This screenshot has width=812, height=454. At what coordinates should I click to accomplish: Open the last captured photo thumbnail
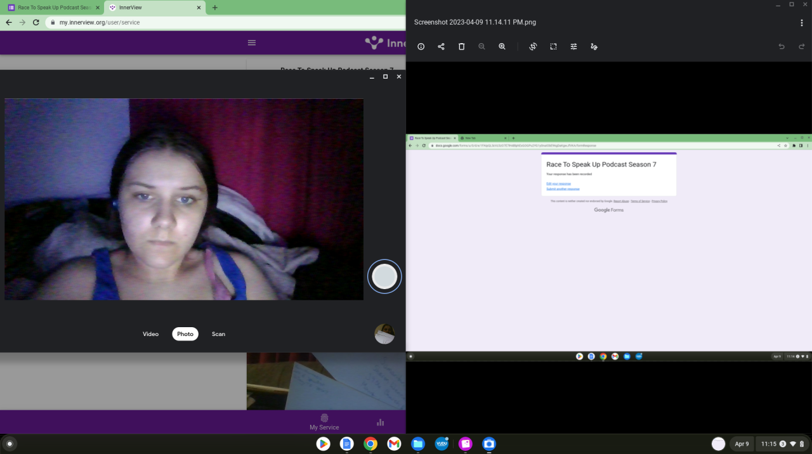pyautogui.click(x=384, y=334)
